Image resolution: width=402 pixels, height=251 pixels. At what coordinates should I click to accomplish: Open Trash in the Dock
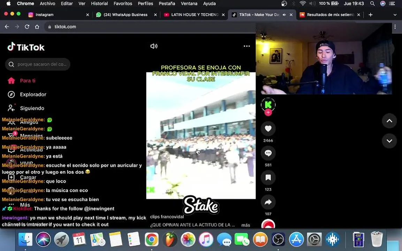(x=377, y=239)
